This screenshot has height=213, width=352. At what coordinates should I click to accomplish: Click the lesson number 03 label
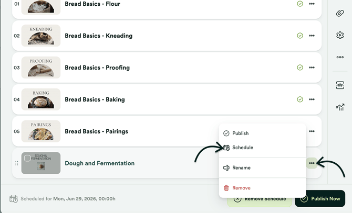click(x=17, y=68)
